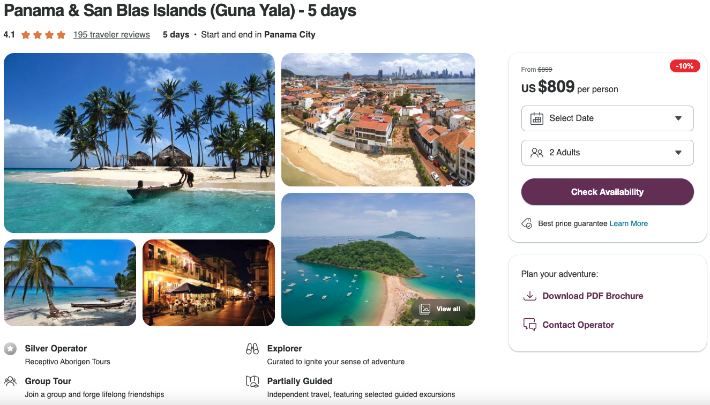Click the Silver Operator medal icon
This screenshot has height=405, width=710.
(x=10, y=349)
